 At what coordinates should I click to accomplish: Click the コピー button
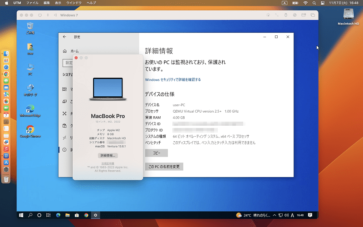[157, 153]
